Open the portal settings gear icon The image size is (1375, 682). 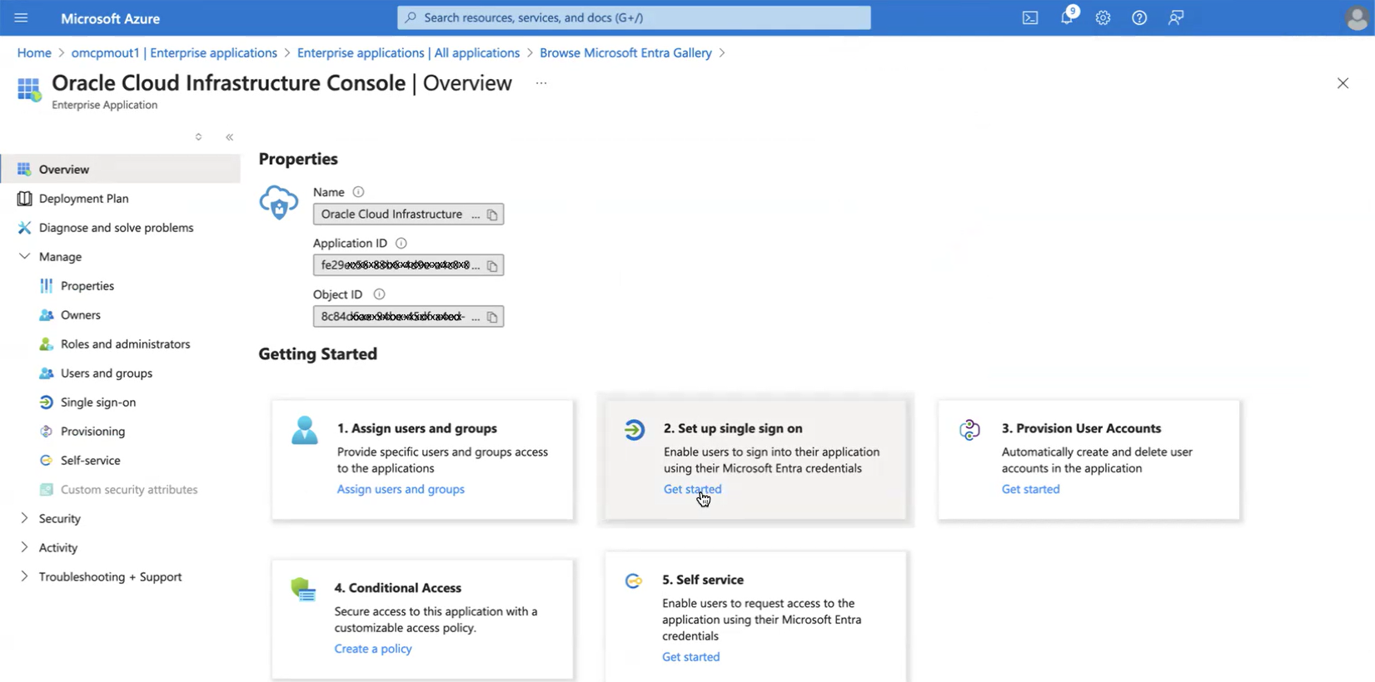click(x=1103, y=18)
